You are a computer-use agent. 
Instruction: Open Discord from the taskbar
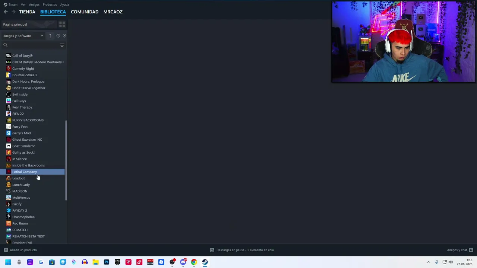point(183,262)
